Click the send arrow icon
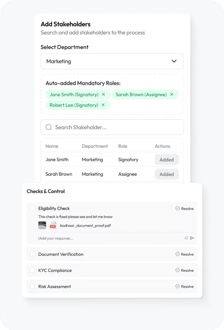The image size is (224, 330). coord(192,238)
